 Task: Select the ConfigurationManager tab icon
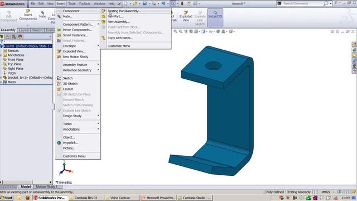click(x=14, y=37)
